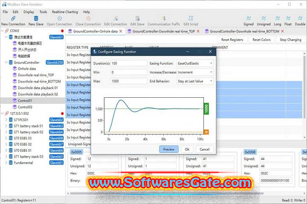This screenshot has width=307, height=204.
Task: Click the Open Connection power icon
Action: coord(59,18)
